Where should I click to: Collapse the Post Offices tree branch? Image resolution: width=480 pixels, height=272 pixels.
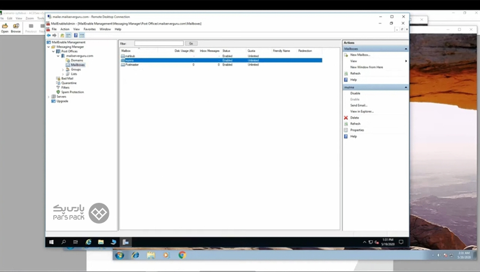click(53, 51)
